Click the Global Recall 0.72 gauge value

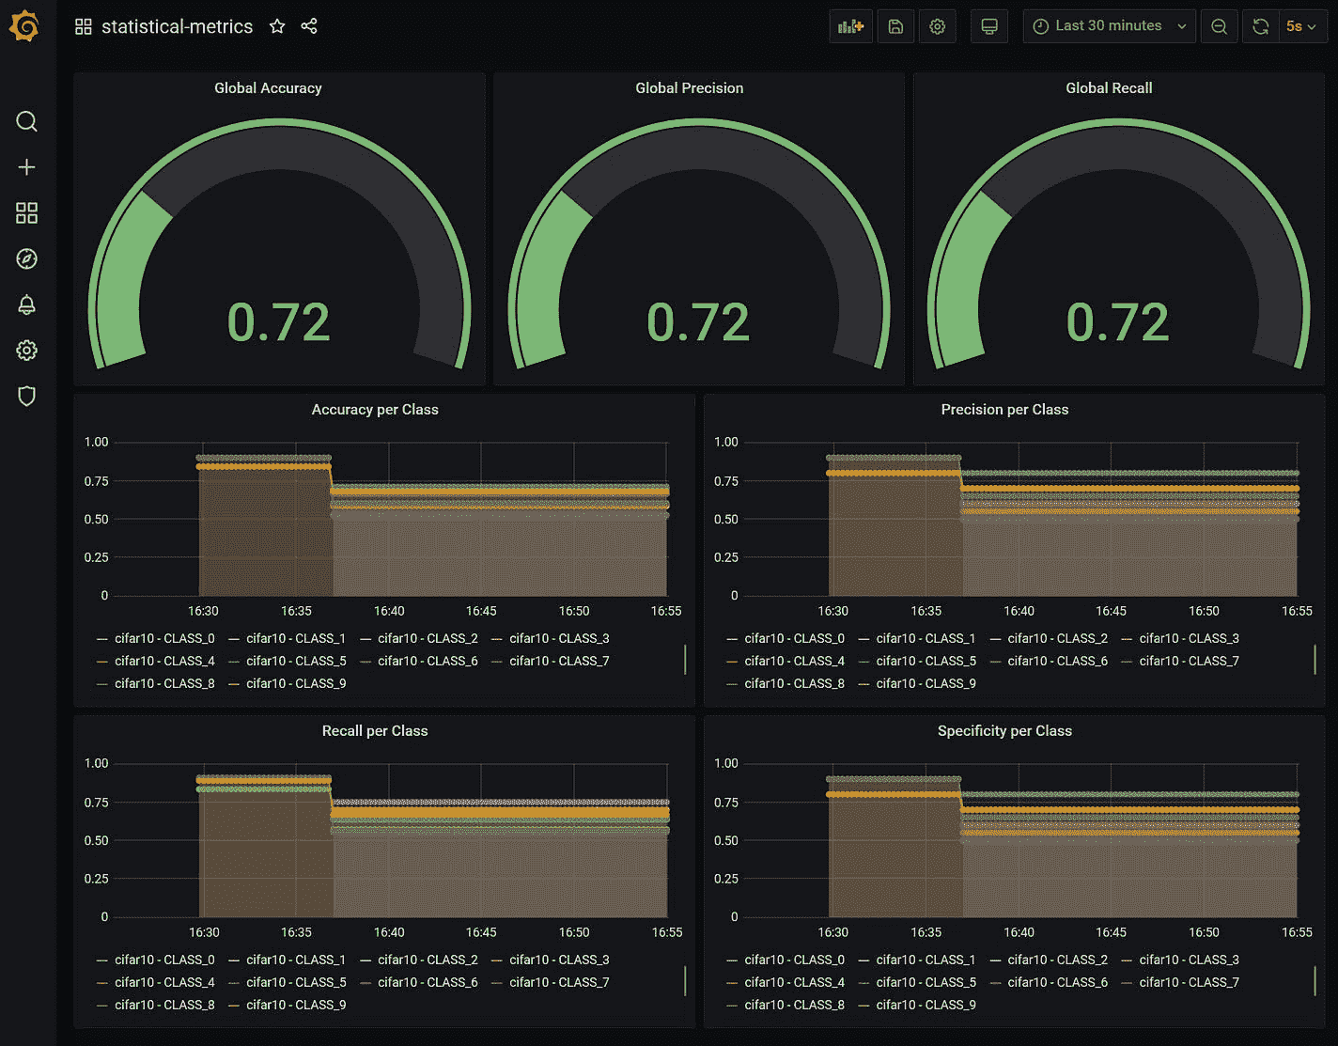[1118, 322]
